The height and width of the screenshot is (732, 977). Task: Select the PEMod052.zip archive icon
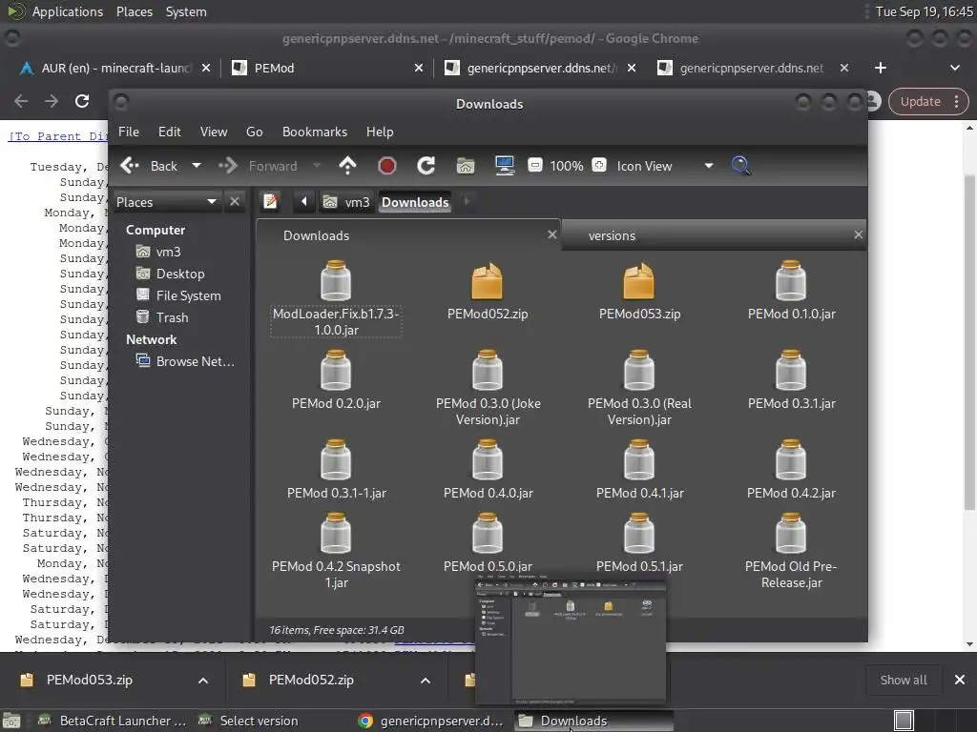(x=488, y=281)
